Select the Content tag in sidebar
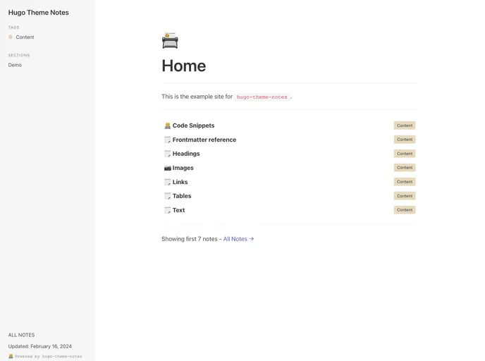This screenshot has width=485, height=361. click(x=25, y=37)
